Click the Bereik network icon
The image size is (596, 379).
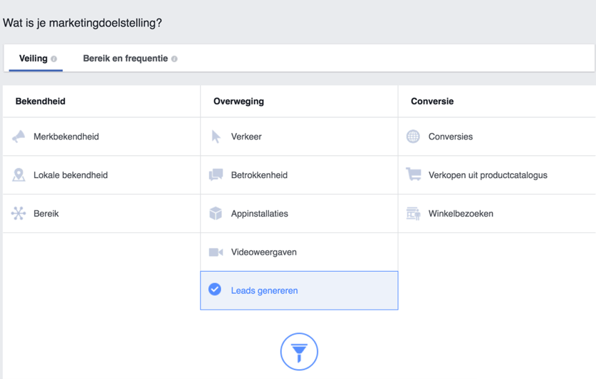point(19,213)
